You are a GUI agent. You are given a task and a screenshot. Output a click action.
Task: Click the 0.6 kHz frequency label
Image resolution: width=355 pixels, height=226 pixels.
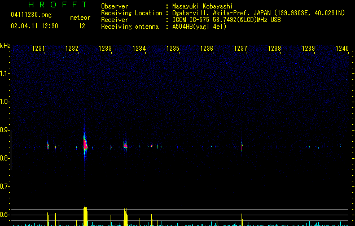[x=5, y=215]
